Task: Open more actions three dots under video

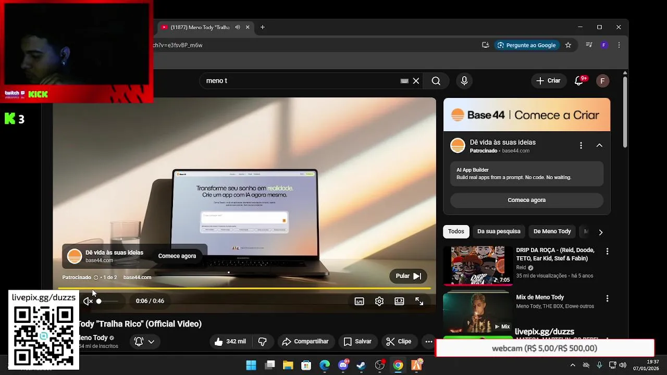Action: pyautogui.click(x=429, y=342)
